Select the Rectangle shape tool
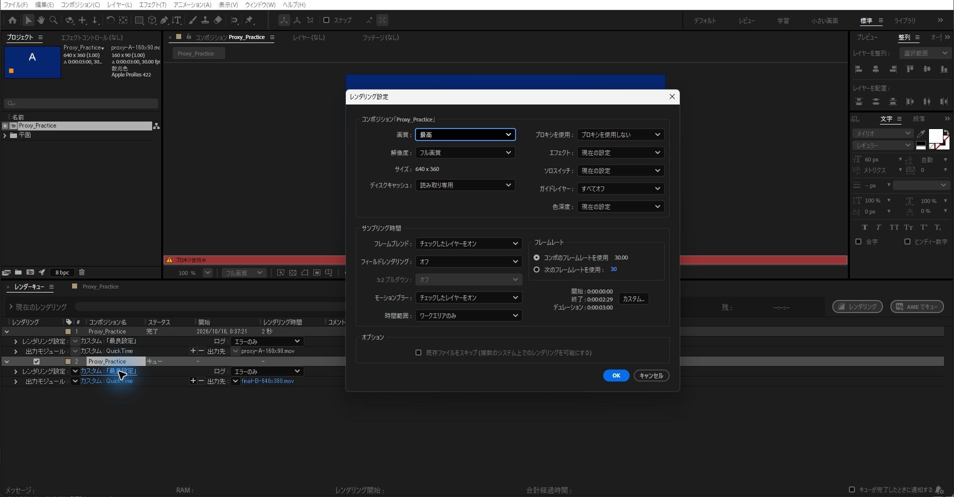This screenshot has height=497, width=954. tap(139, 20)
